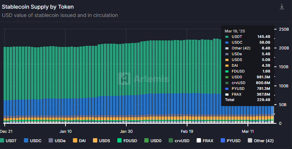Toggle the USDC series in the legend
The width and height of the screenshot is (292, 149).
[33, 141]
